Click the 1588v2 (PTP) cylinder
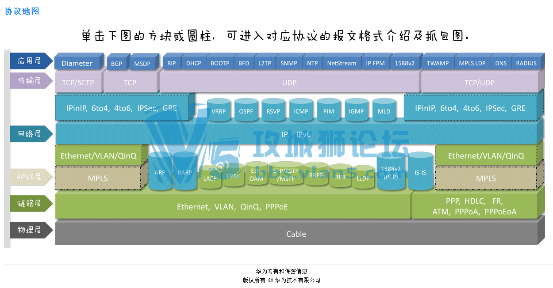This screenshot has width=553, height=288. [x=391, y=173]
